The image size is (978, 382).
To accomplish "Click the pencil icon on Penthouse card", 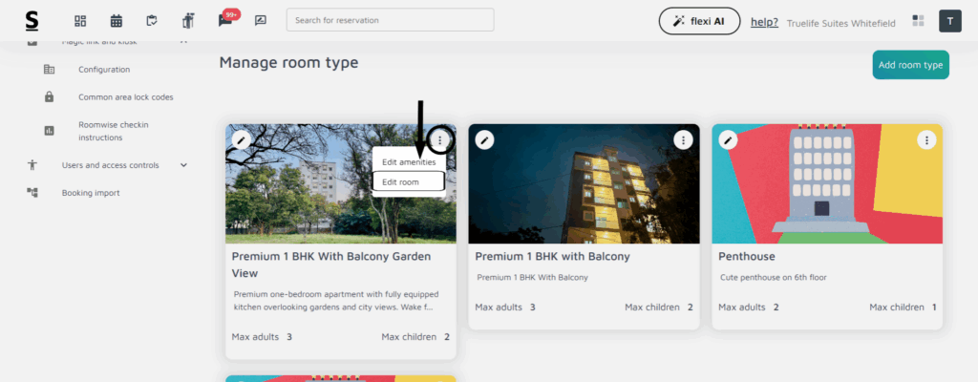I will click(x=729, y=140).
